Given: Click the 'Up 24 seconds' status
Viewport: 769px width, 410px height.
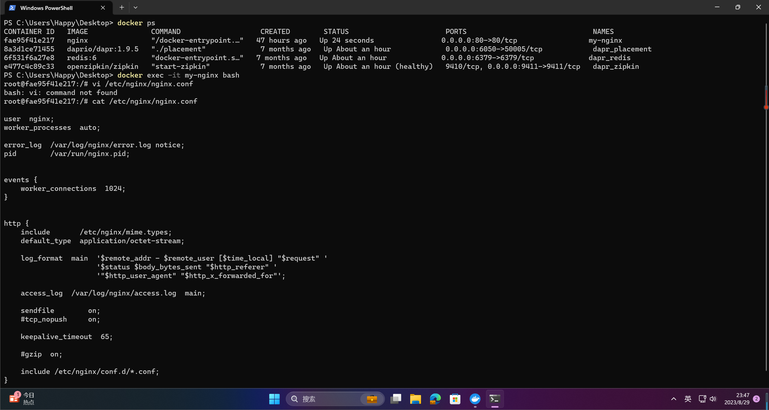Looking at the screenshot, I should 346,40.
